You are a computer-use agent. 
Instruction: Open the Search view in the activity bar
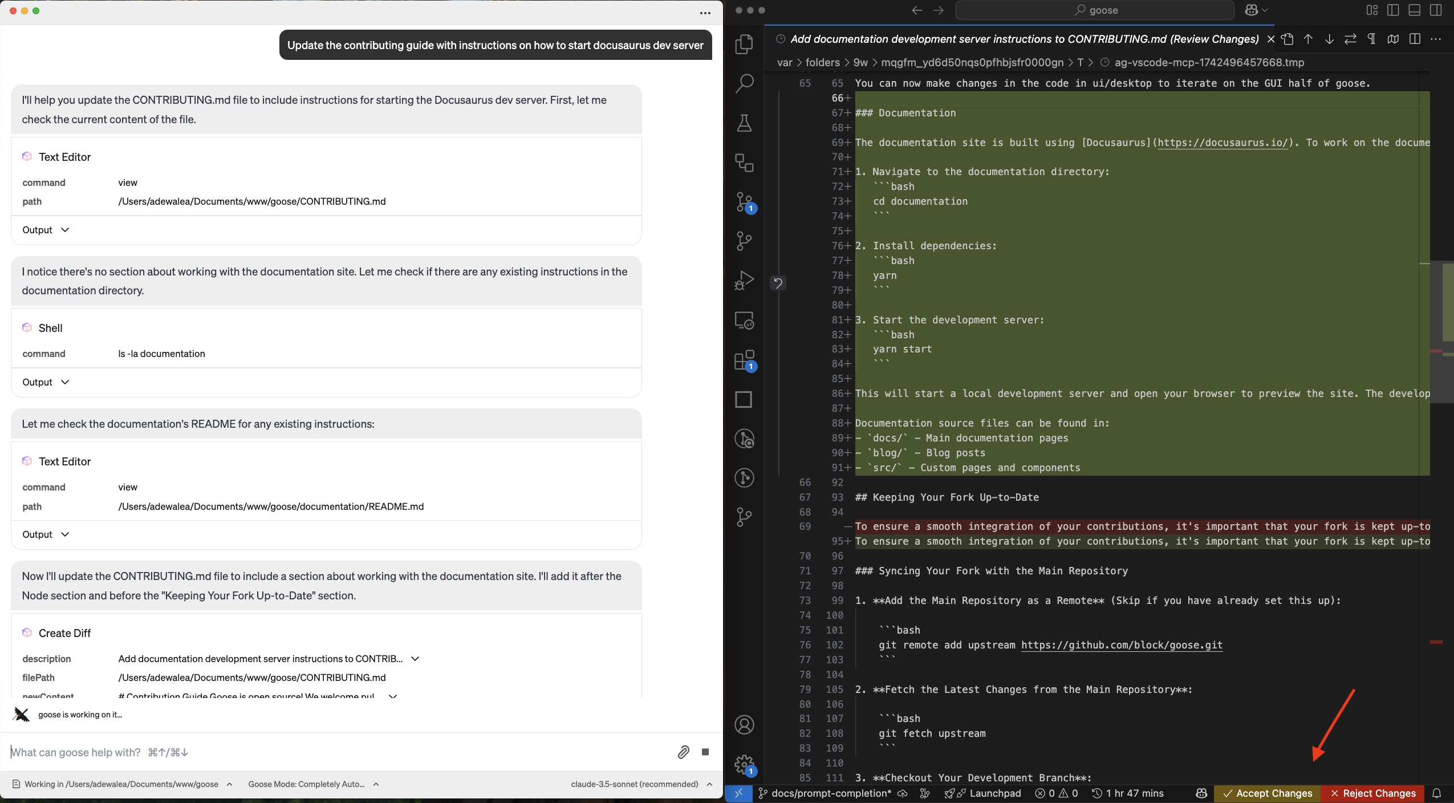pyautogui.click(x=744, y=83)
